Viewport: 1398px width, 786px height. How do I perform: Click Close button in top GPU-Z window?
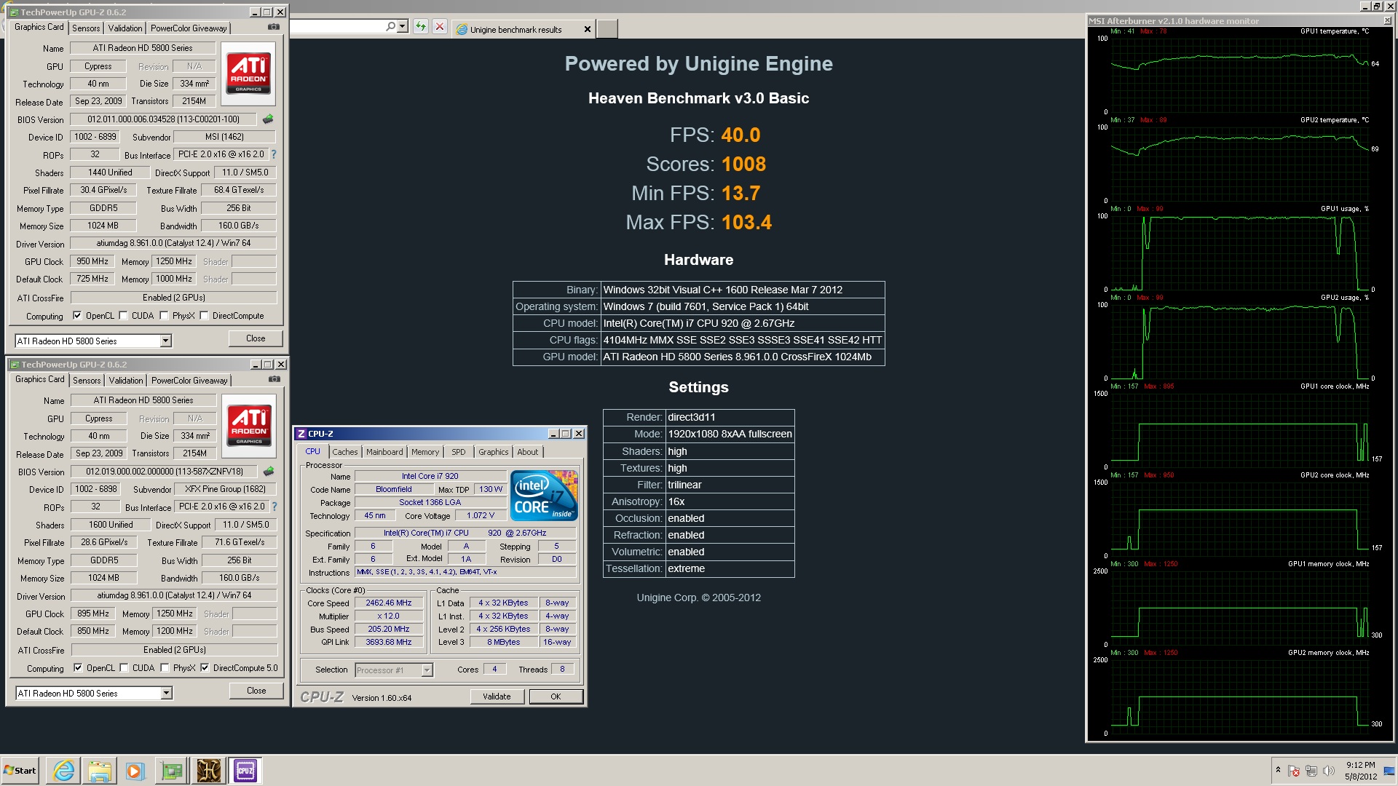[x=256, y=338]
